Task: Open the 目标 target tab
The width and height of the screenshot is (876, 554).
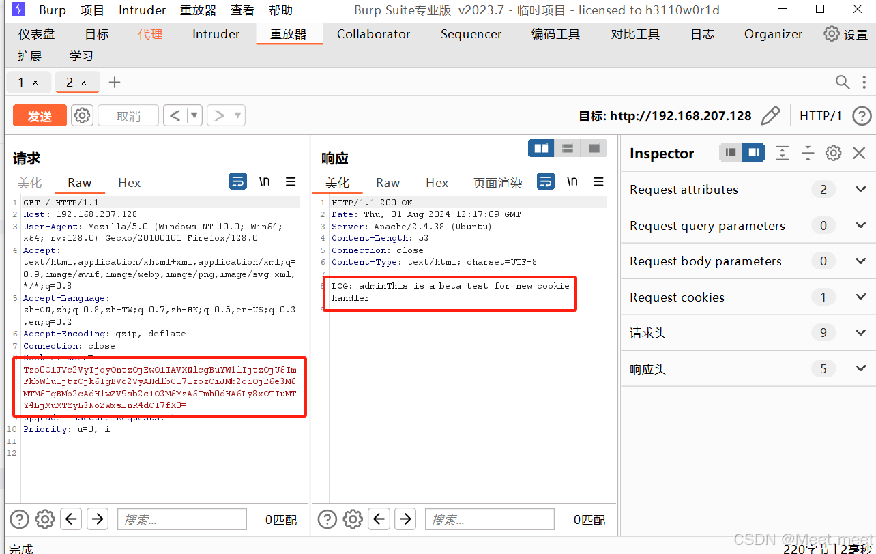Action: pyautogui.click(x=96, y=34)
